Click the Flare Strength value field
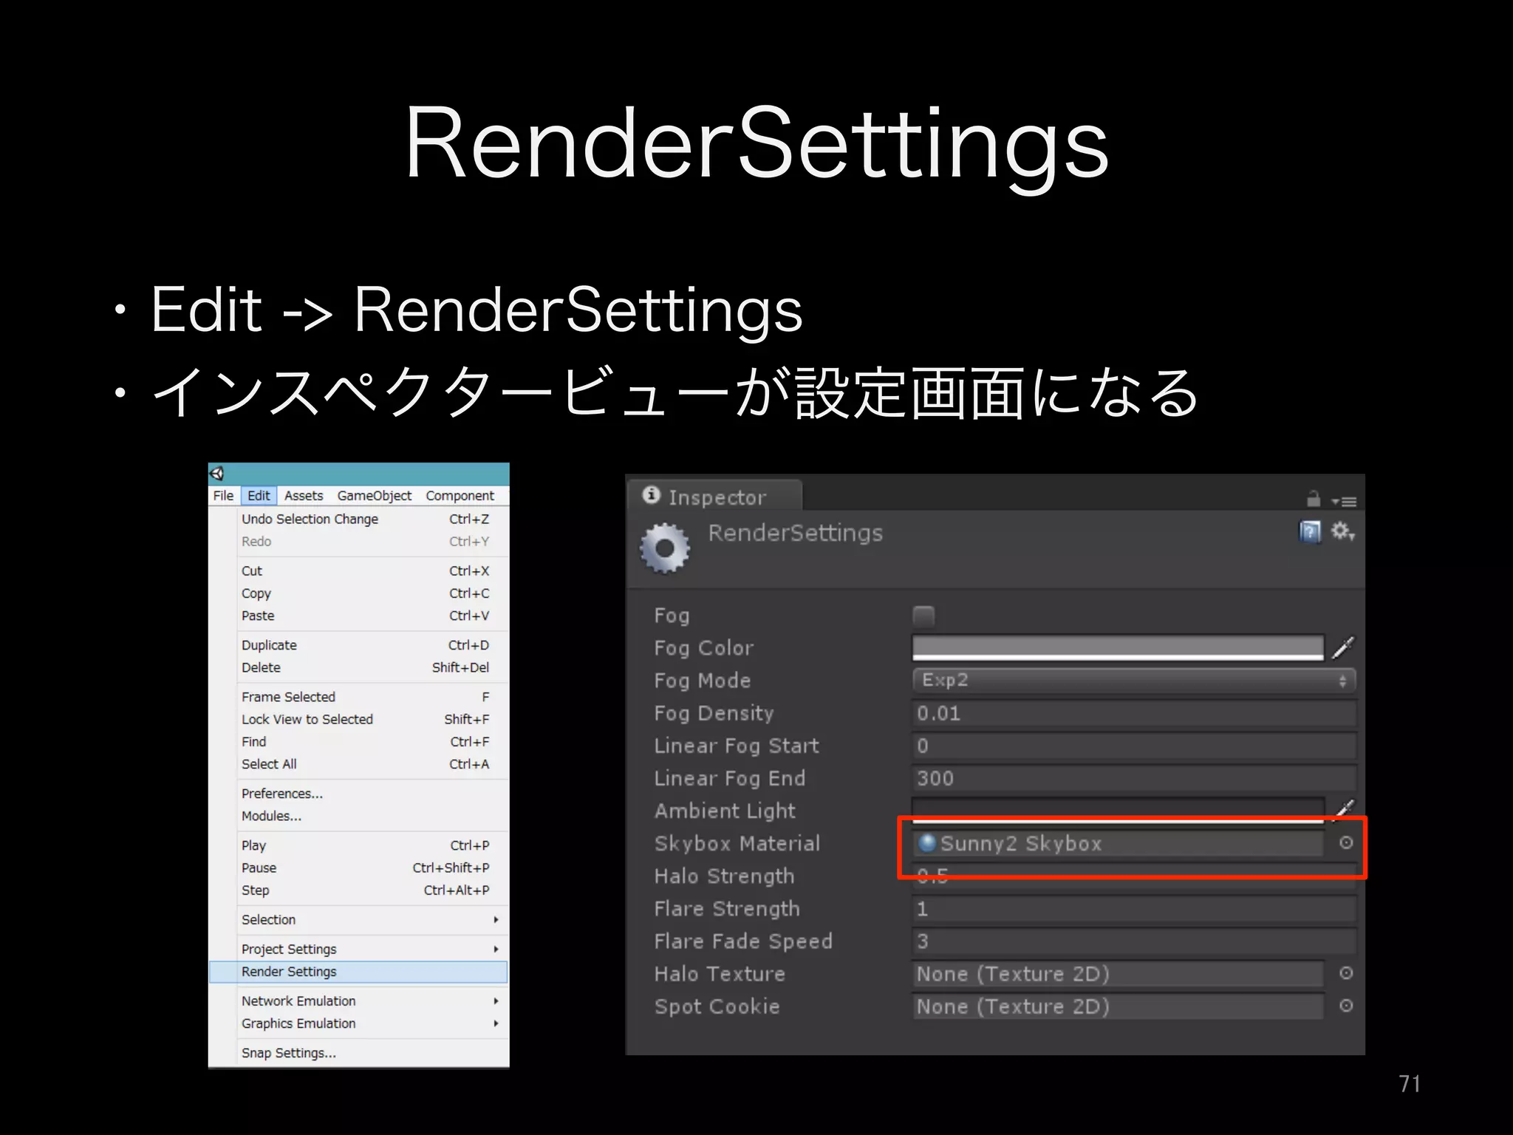 point(1134,908)
